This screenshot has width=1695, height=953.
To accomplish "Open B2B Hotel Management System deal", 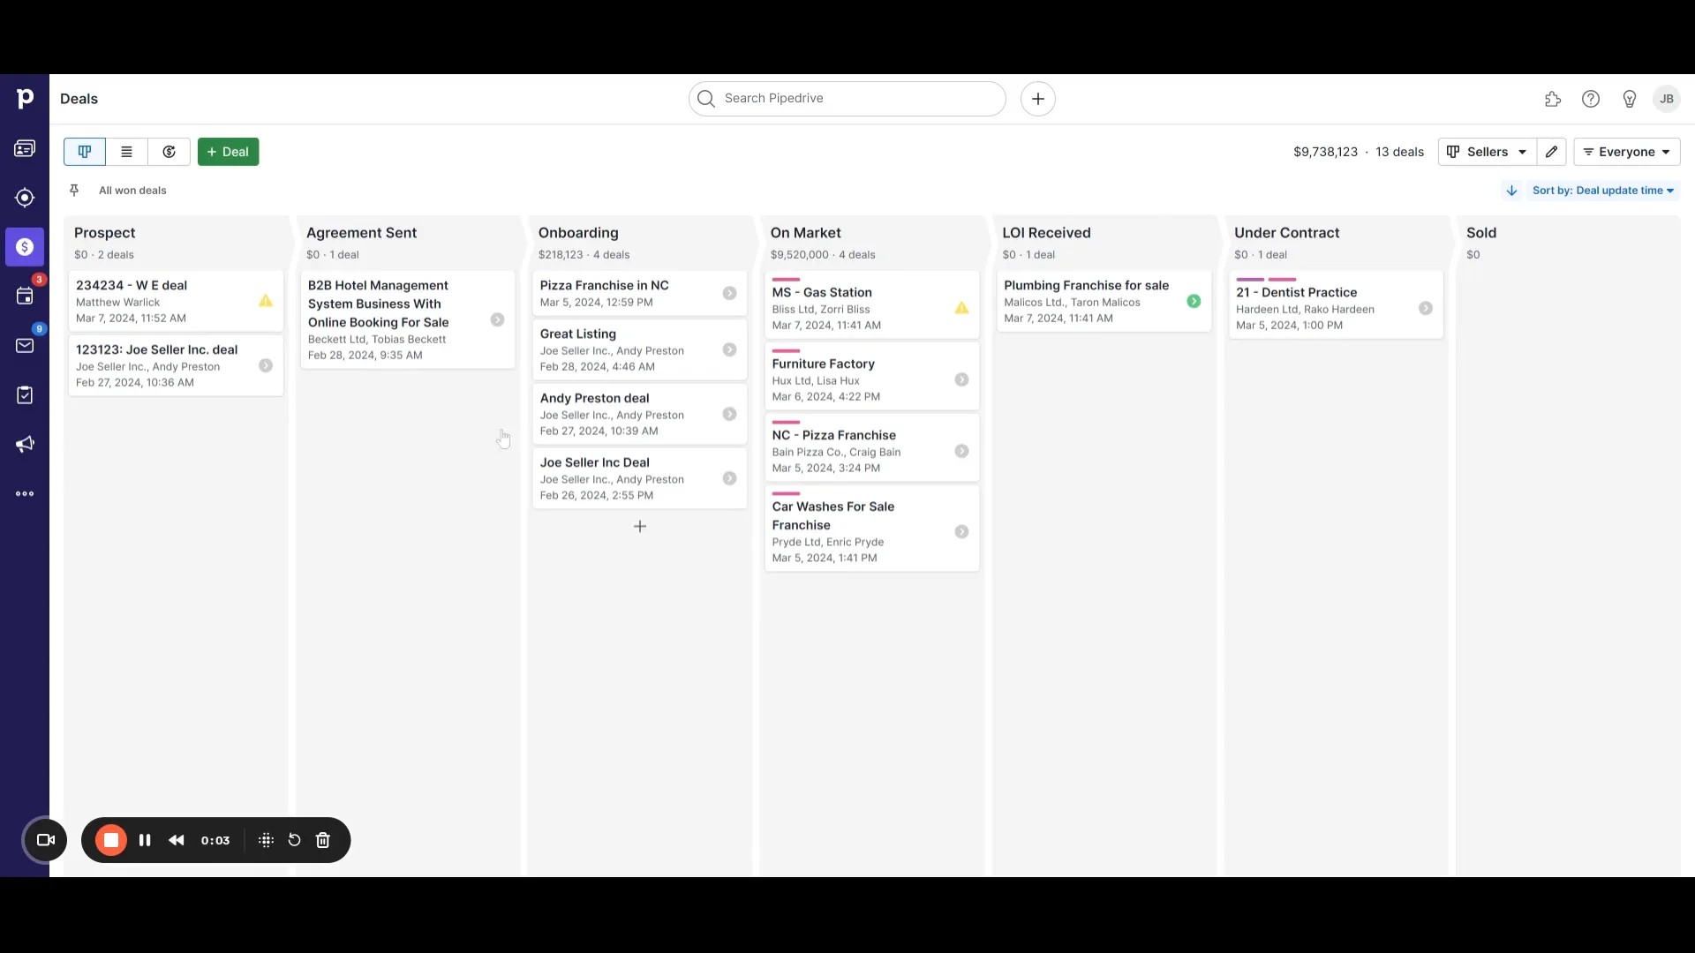I will 408,319.
